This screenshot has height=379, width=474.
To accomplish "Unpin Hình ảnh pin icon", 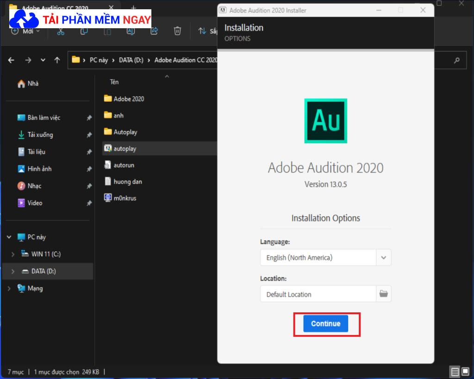I will pos(89,169).
